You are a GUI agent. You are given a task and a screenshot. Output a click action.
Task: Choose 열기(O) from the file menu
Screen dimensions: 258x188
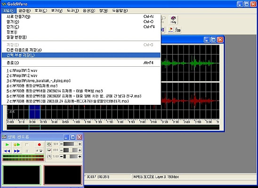click(81, 22)
